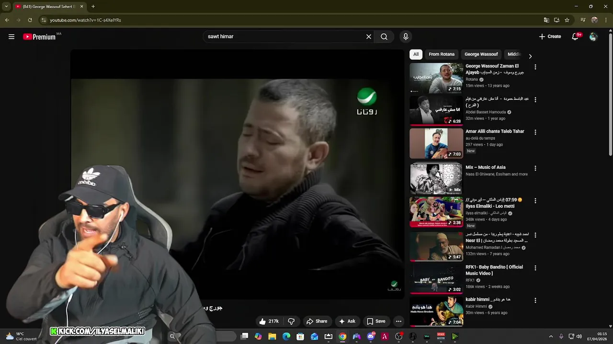Open the Abdel Basset Hamouda 6:28 thumbnail

(x=436, y=110)
